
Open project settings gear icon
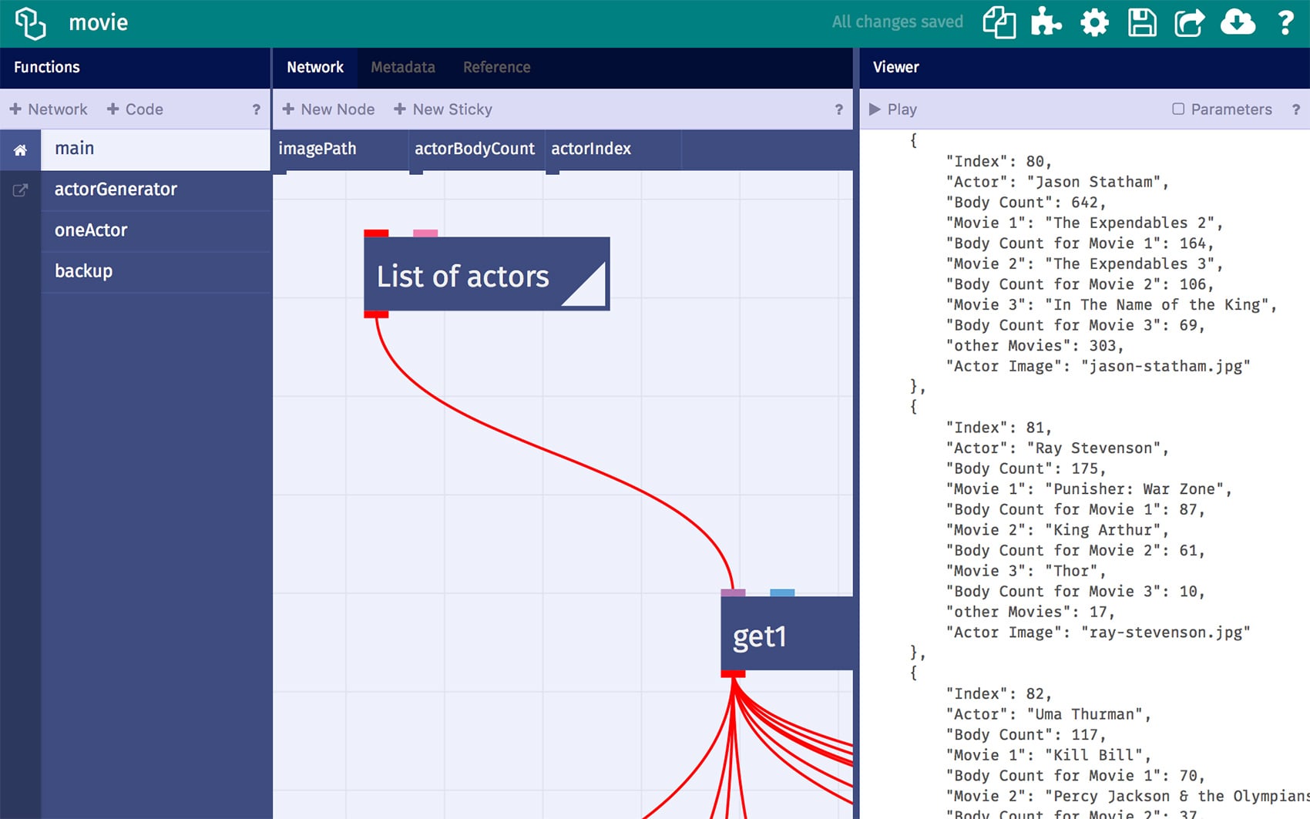click(x=1093, y=23)
